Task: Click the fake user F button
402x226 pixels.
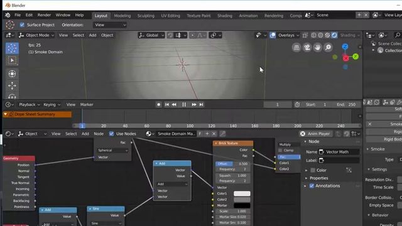Action: coord(200,134)
